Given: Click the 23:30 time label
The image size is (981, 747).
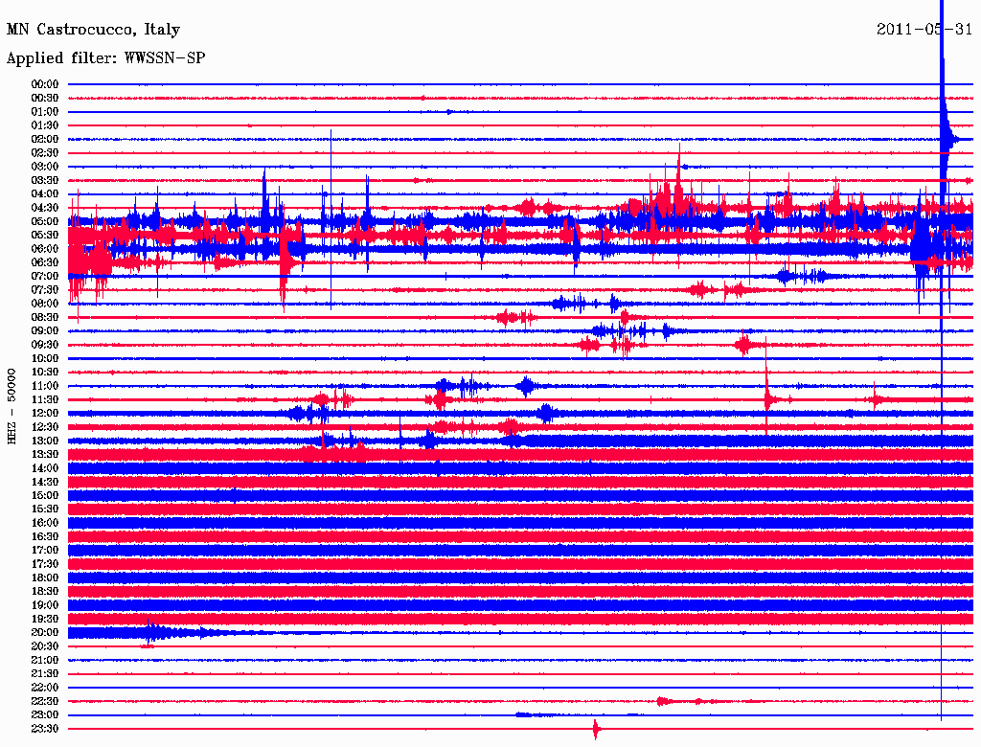Looking at the screenshot, I should [x=45, y=729].
